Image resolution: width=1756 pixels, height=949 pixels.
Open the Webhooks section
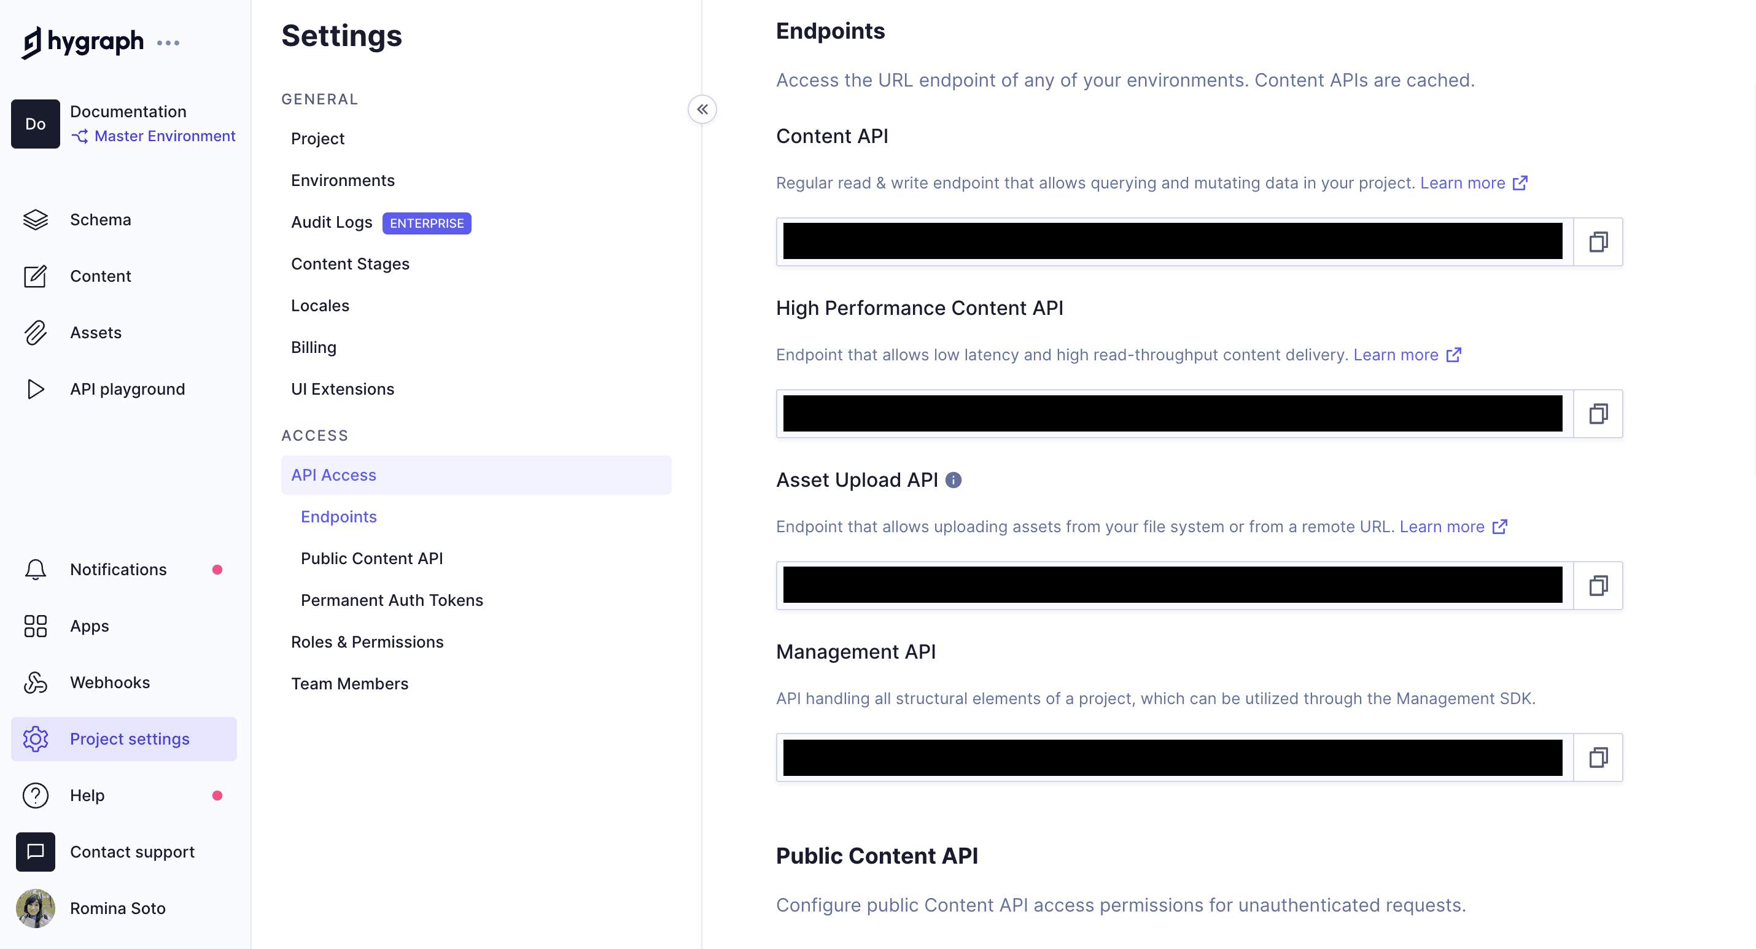(x=110, y=682)
